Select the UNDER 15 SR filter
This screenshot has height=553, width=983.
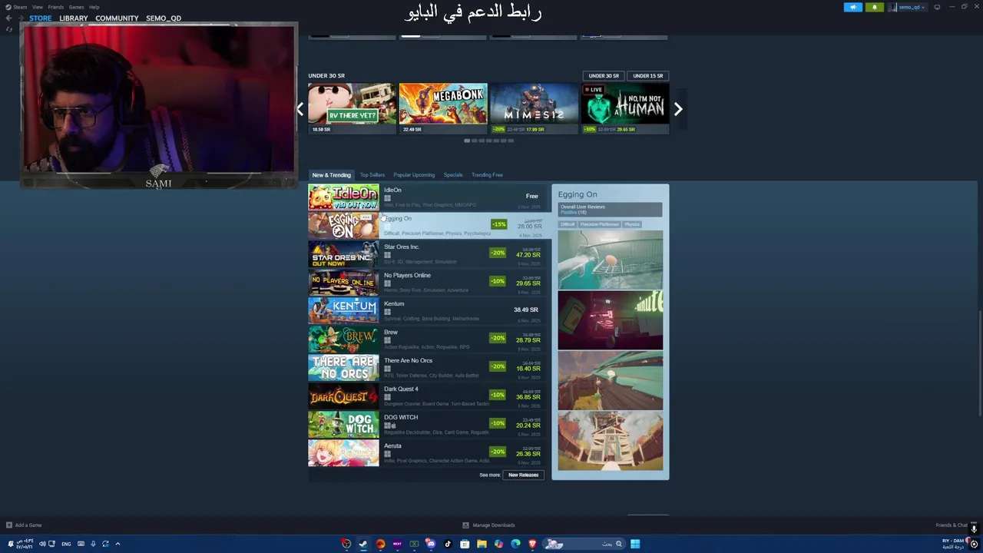(648, 75)
